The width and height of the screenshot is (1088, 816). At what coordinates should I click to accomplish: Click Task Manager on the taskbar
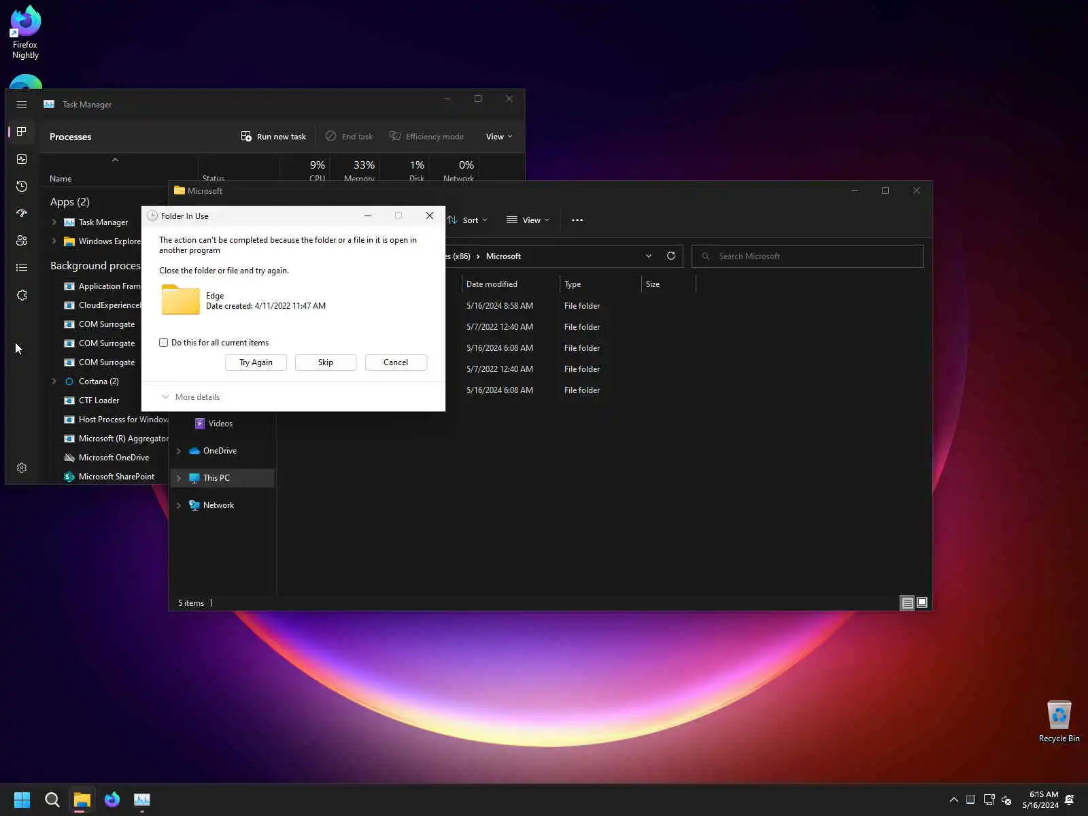[141, 800]
